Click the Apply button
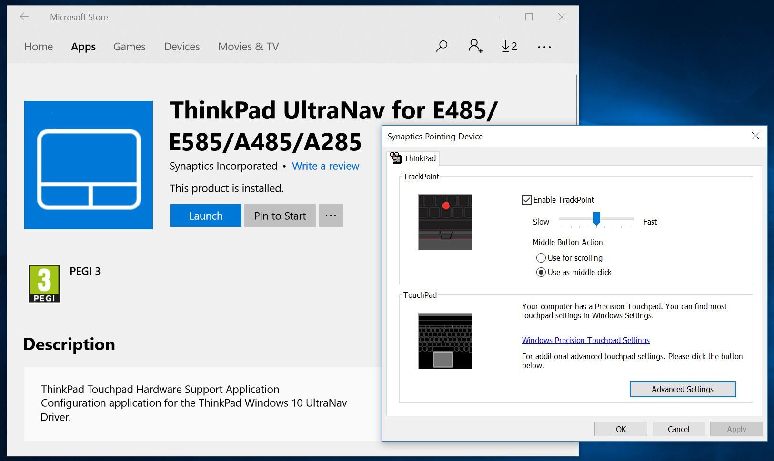 736,429
